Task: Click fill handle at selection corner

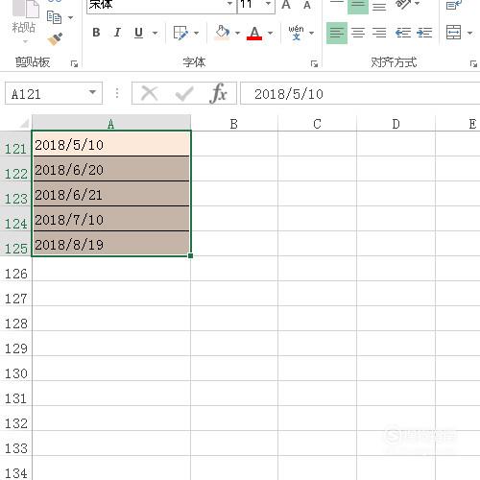Action: coord(191,255)
